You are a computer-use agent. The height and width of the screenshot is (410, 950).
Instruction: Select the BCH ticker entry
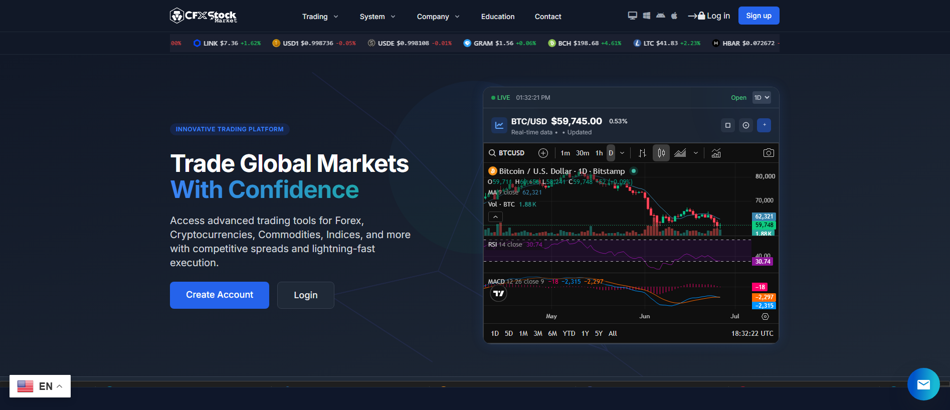pyautogui.click(x=585, y=43)
